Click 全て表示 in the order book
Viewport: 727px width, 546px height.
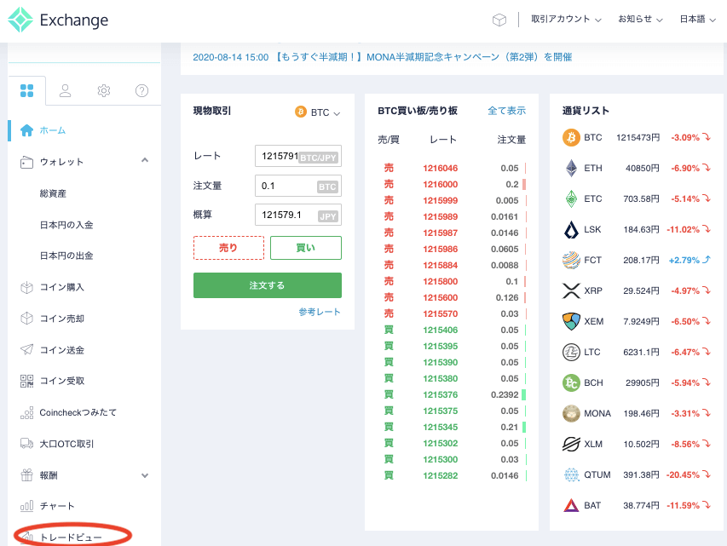[x=507, y=111]
